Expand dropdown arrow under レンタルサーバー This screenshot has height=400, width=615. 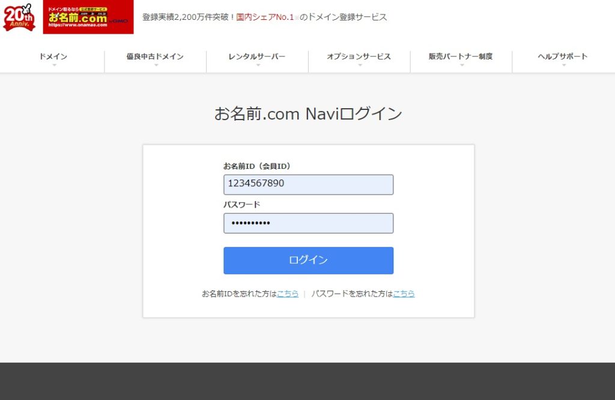(x=258, y=65)
